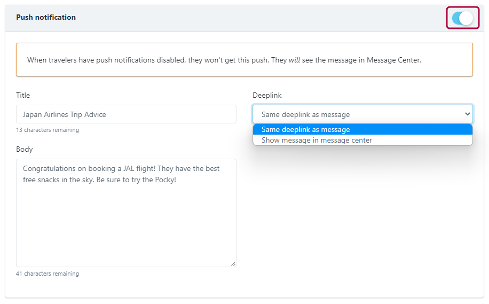Screen dimensions: 489x304
Task: Click "Message Center" text in the warning banner
Action: coord(393,60)
